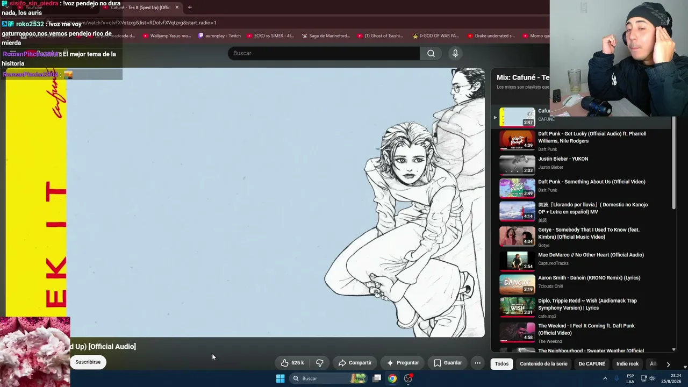Screen dimensions: 688x387
Task: Dislike the video with thumbs-down icon
Action: point(319,363)
